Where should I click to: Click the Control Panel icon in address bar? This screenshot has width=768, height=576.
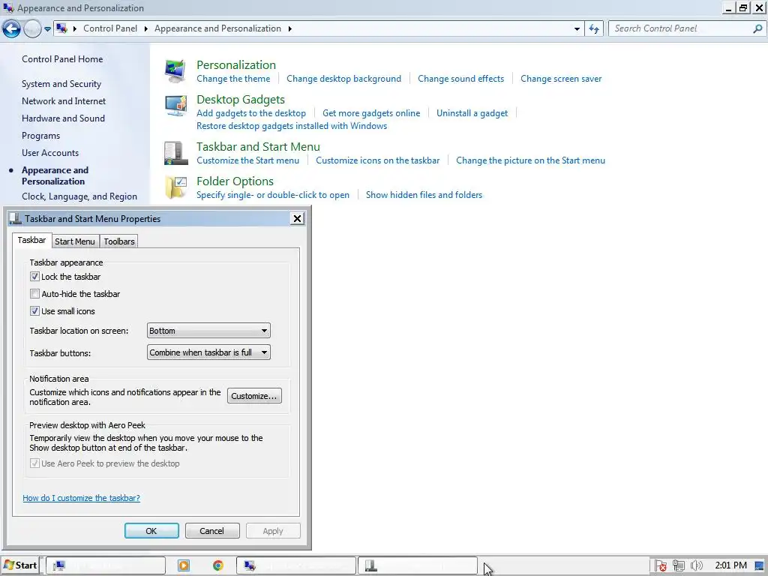[61, 28]
